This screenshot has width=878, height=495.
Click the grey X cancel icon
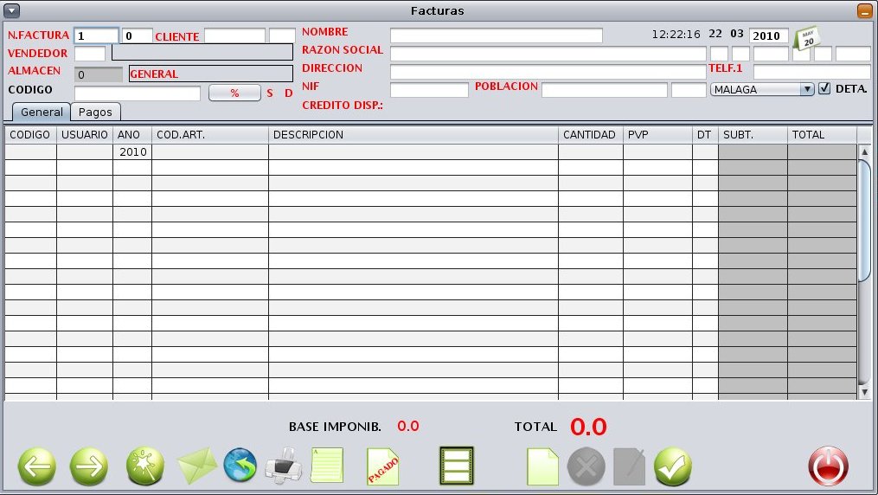(x=586, y=466)
